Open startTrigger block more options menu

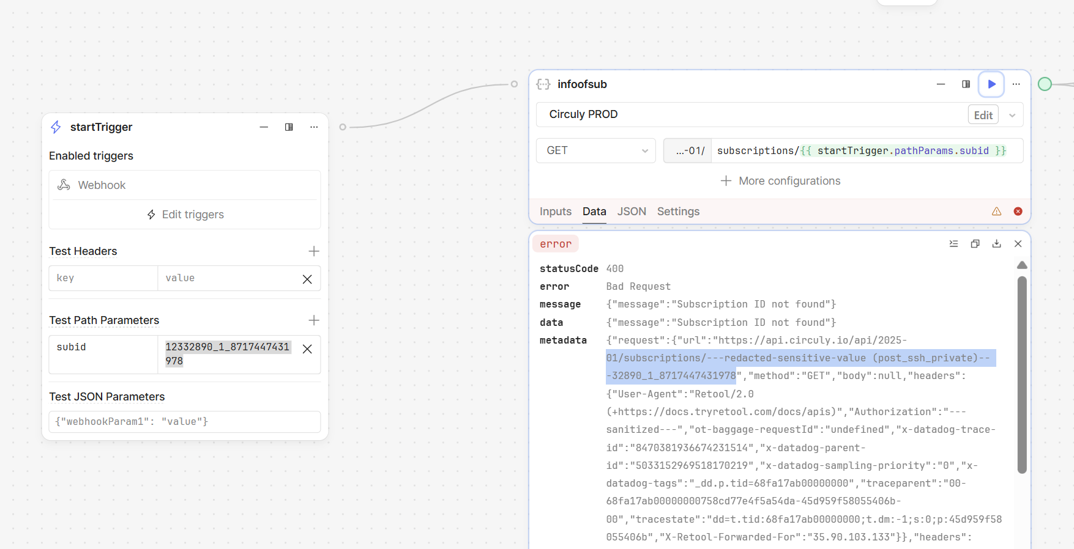(x=314, y=127)
